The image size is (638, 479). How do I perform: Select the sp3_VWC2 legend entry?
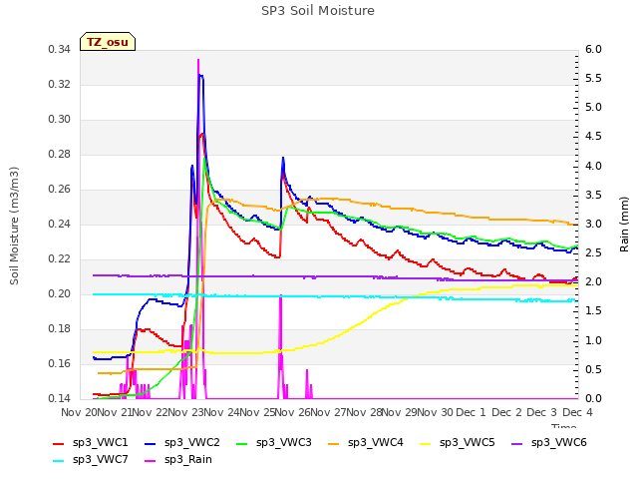(181, 443)
